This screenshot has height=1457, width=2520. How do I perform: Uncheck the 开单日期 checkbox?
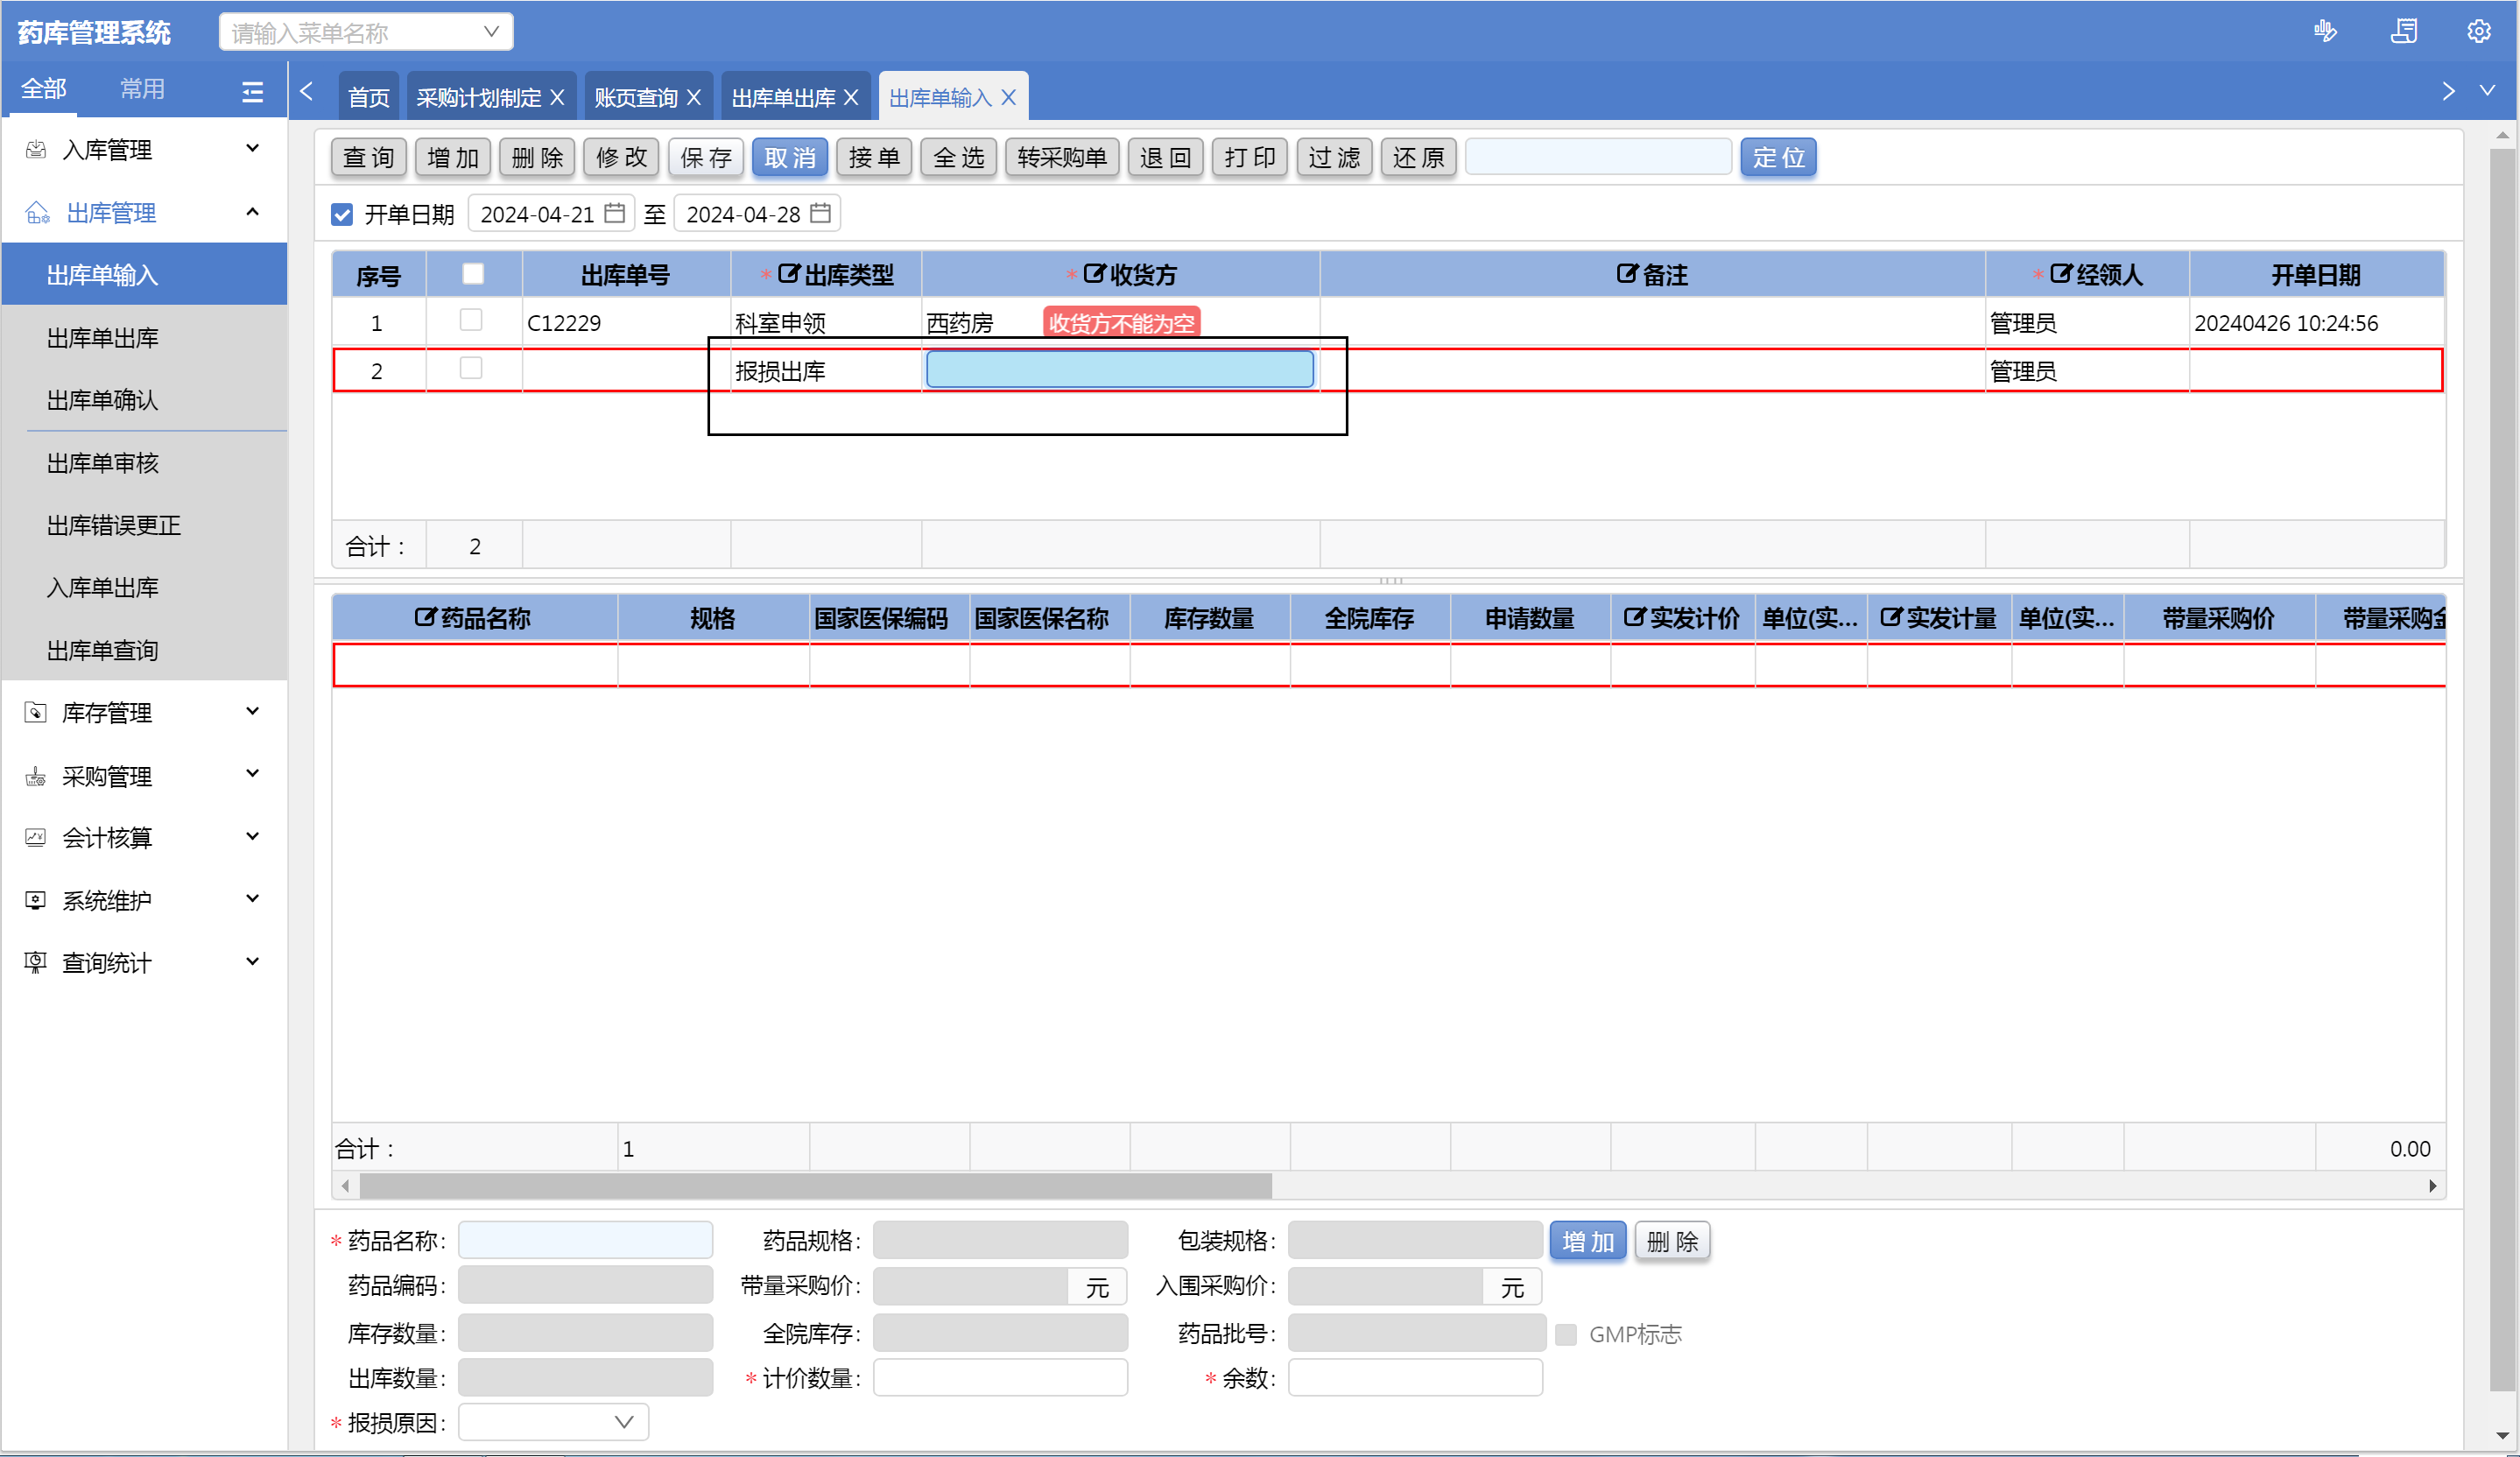[342, 214]
